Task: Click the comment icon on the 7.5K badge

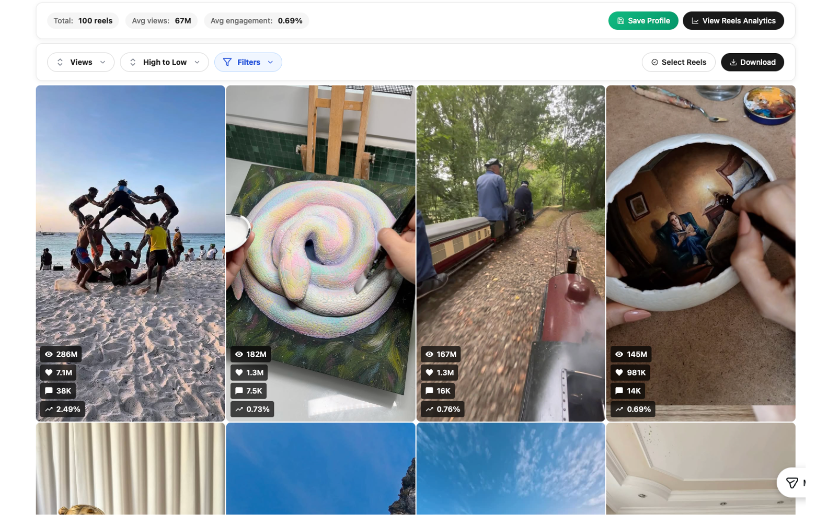Action: point(239,391)
